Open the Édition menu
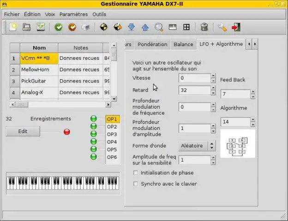 click(32, 14)
